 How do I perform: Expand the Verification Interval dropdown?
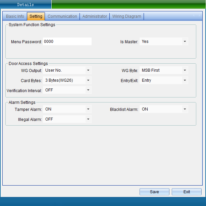click(88, 90)
